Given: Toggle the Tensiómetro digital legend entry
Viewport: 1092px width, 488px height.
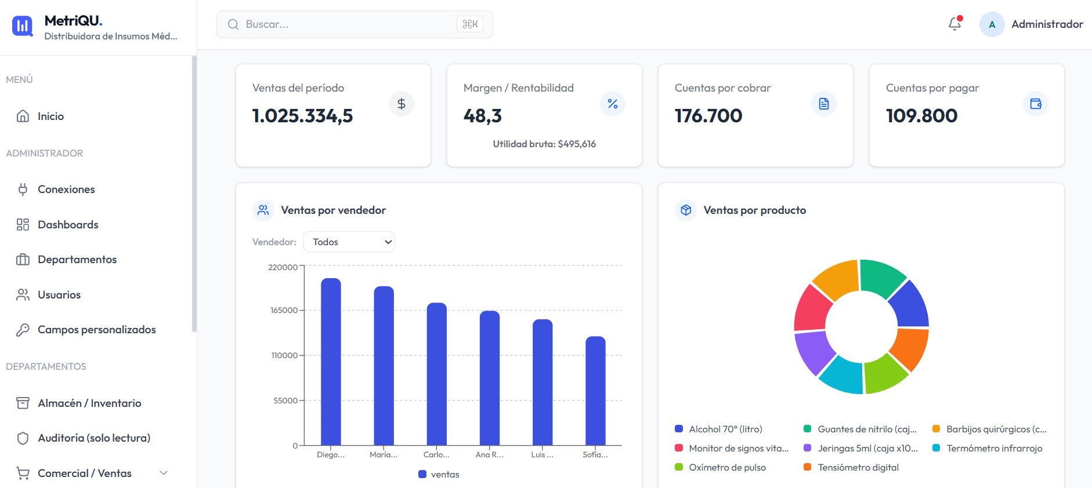Looking at the screenshot, I should pos(851,467).
